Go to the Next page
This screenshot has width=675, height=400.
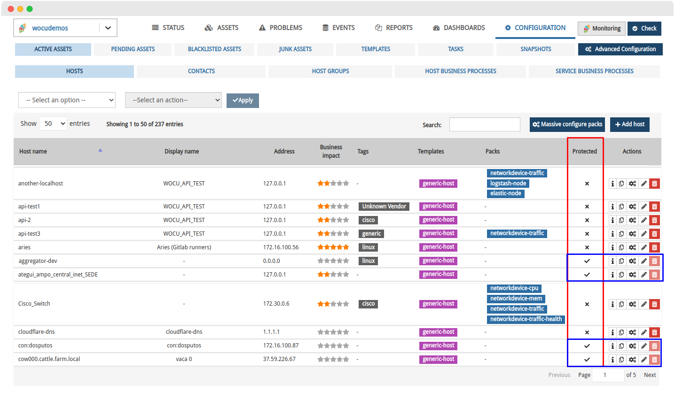(x=650, y=375)
